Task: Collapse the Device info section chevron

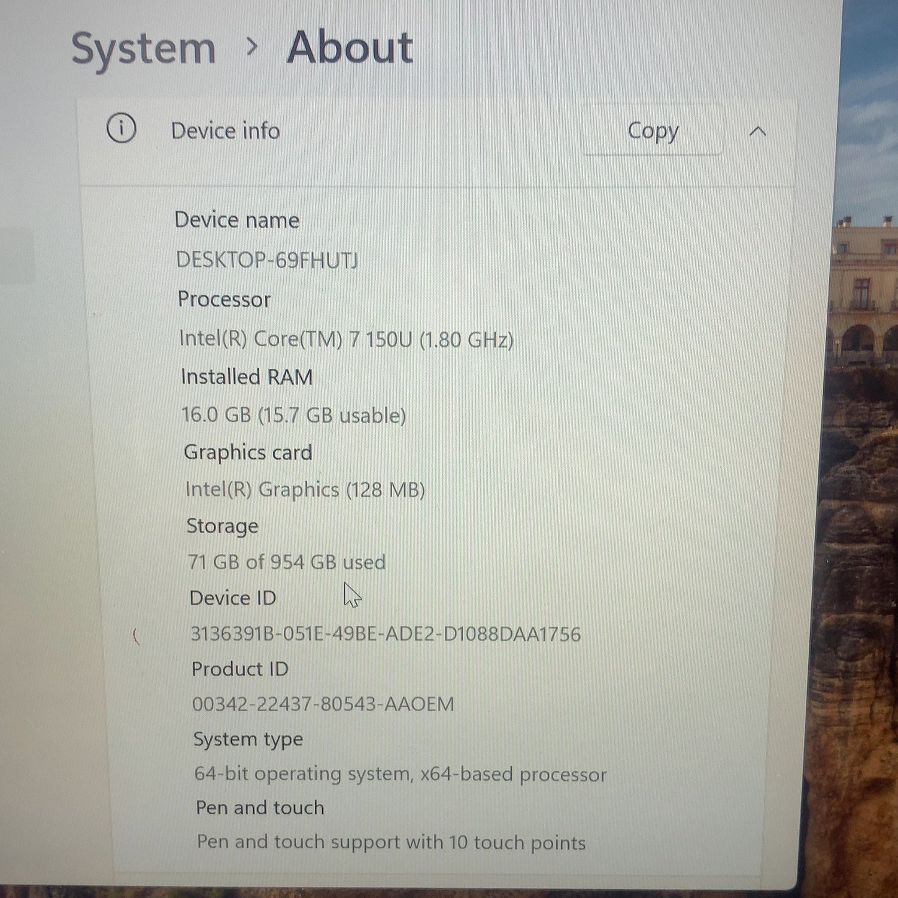Action: (x=758, y=132)
